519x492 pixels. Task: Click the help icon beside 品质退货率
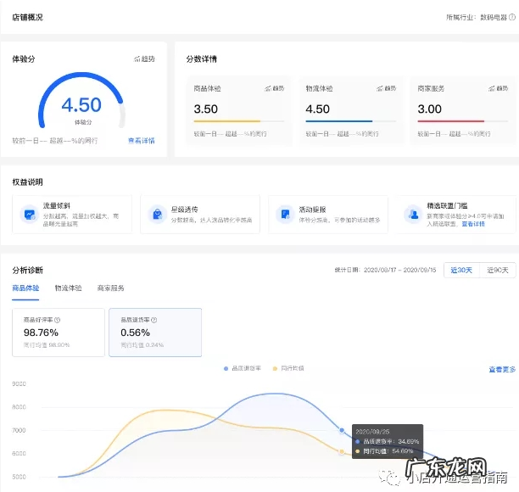tap(153, 320)
